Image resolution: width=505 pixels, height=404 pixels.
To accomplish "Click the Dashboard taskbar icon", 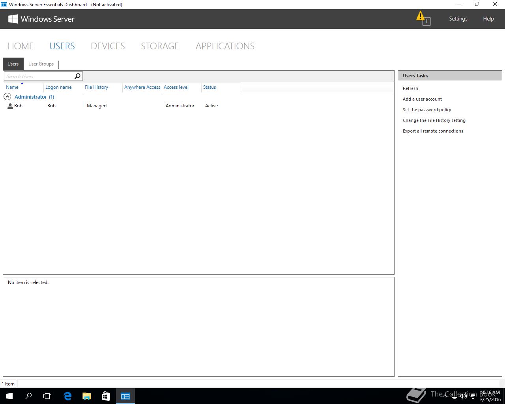I will pyautogui.click(x=125, y=396).
